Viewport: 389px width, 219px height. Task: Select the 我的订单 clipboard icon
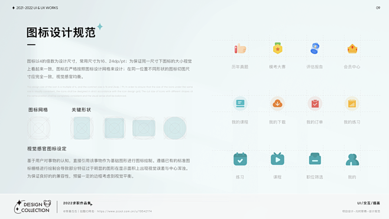[x=315, y=104]
